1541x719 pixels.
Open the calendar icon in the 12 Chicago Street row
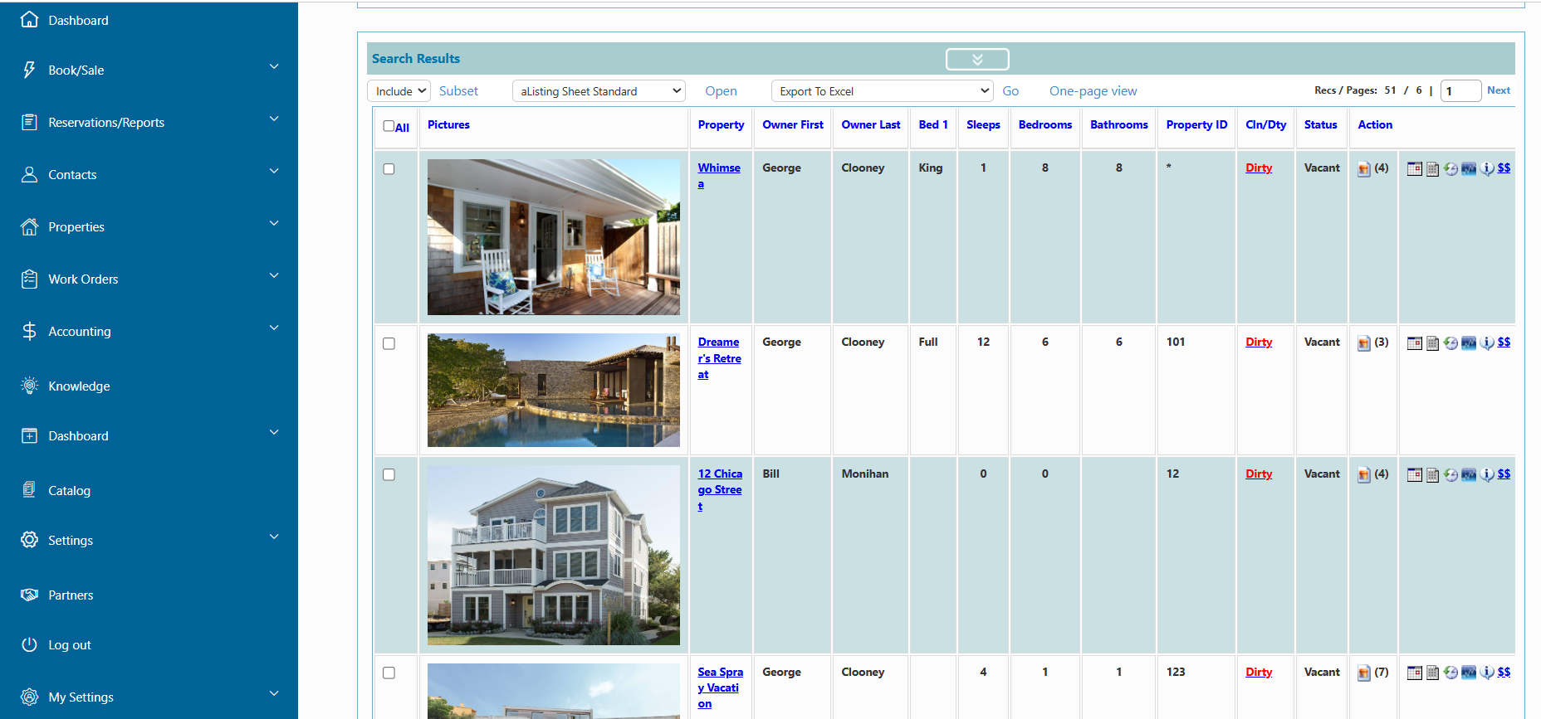(x=1415, y=475)
